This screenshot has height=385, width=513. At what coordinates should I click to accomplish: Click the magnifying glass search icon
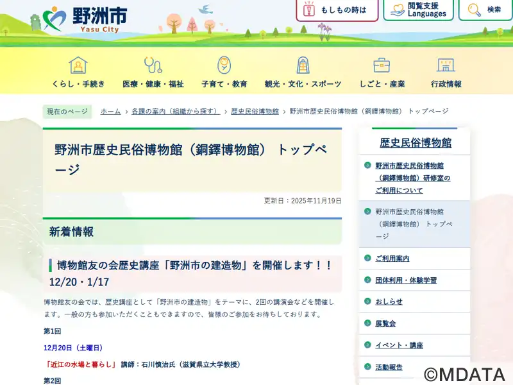coord(474,10)
